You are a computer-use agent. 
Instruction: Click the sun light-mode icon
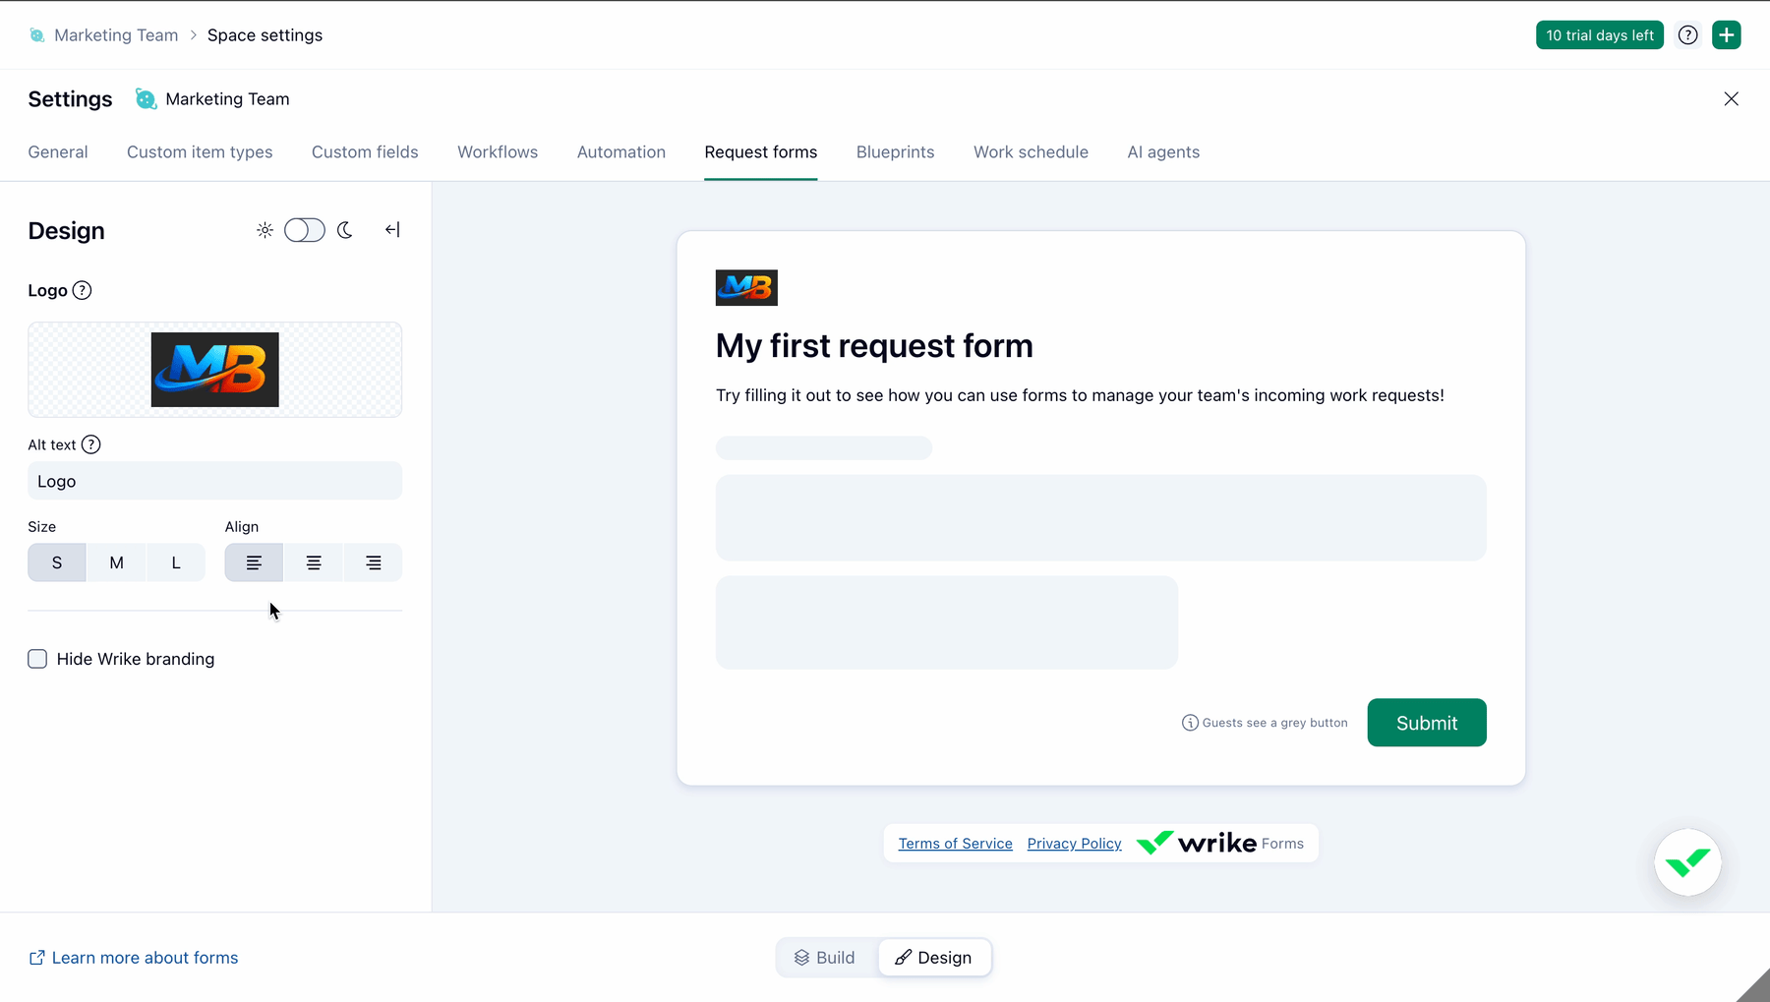click(265, 230)
